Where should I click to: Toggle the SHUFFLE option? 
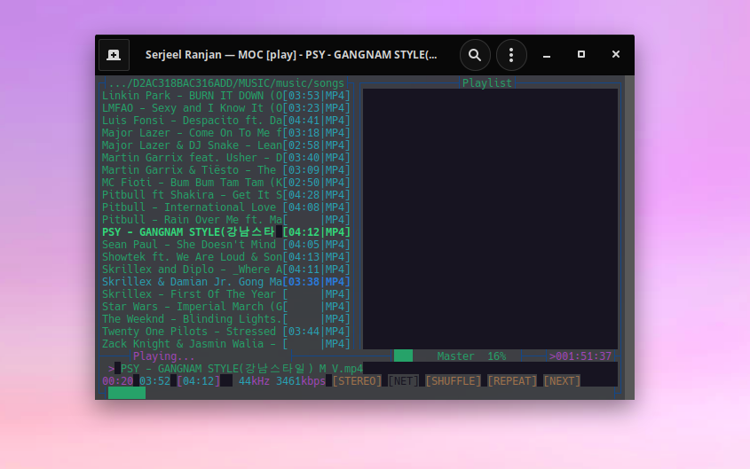[x=454, y=381]
